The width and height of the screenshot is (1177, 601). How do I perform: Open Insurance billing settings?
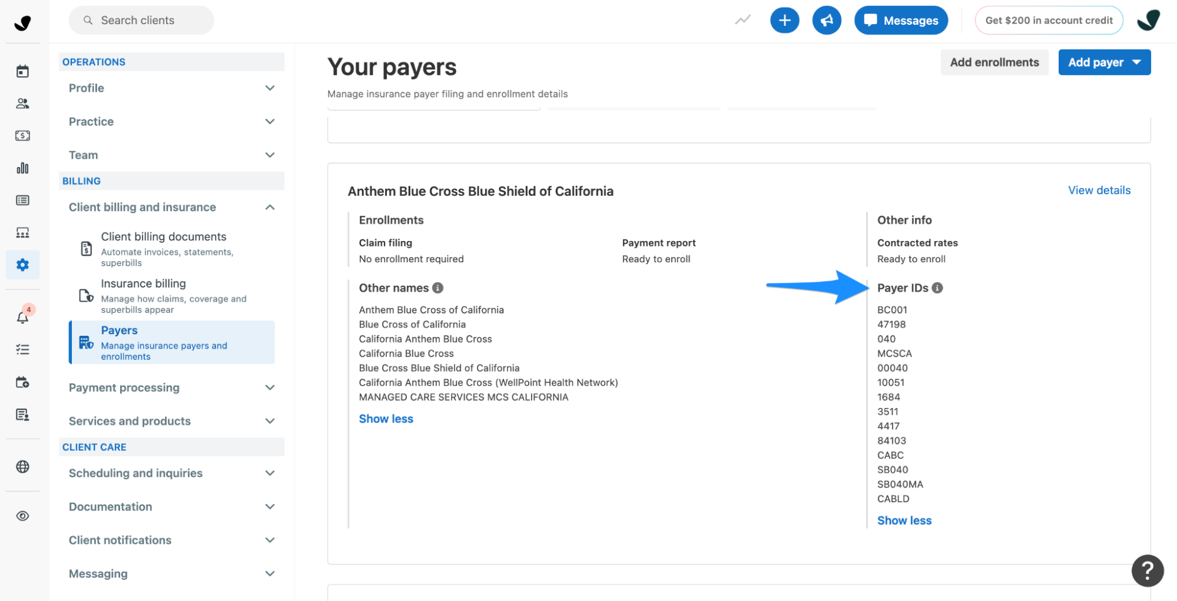[171, 296]
